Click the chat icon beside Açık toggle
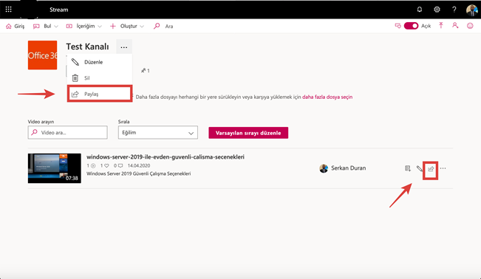This screenshot has height=279, width=481. [398, 26]
